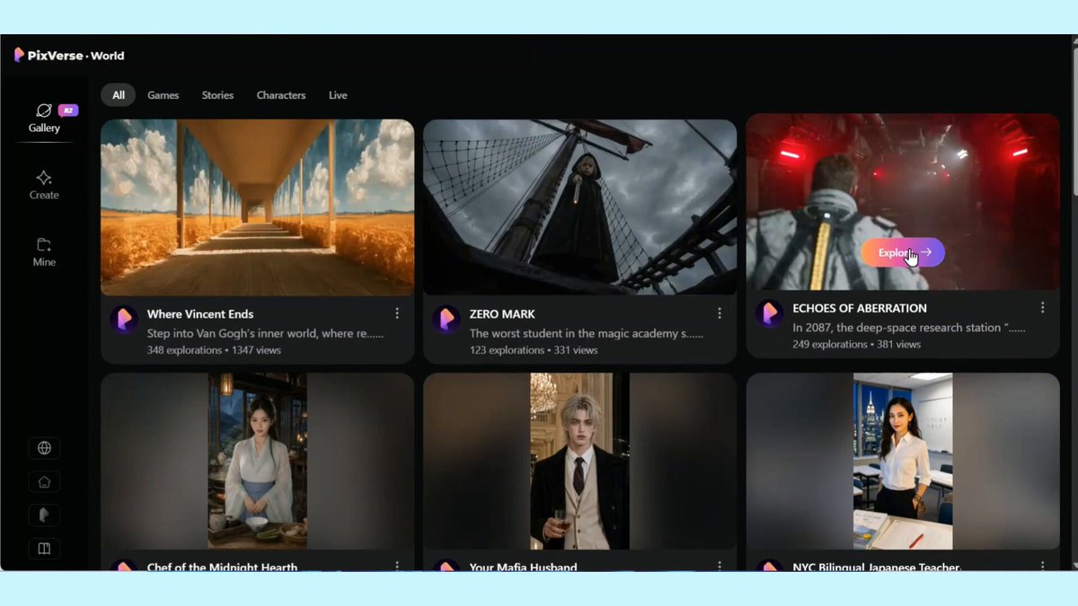
Task: Switch to the Stories tab
Action: coord(217,95)
